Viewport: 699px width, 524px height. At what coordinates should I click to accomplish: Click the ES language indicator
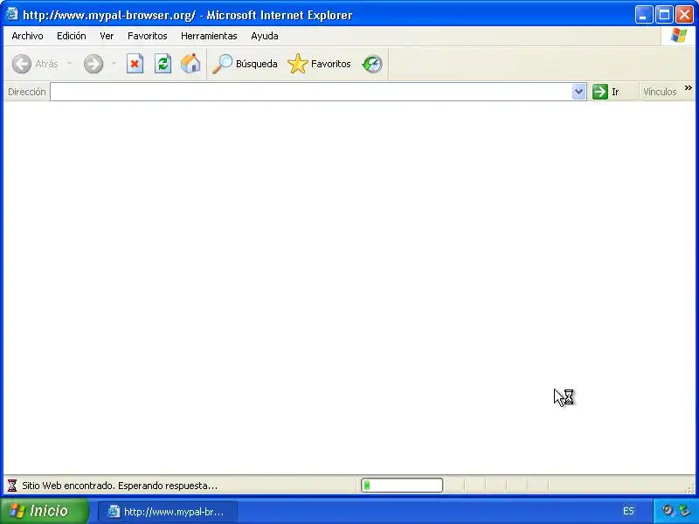coord(628,511)
